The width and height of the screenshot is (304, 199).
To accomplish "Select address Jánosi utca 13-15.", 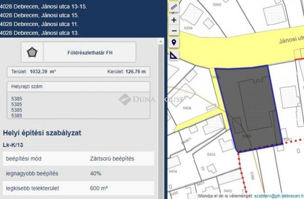I will click(x=43, y=6).
